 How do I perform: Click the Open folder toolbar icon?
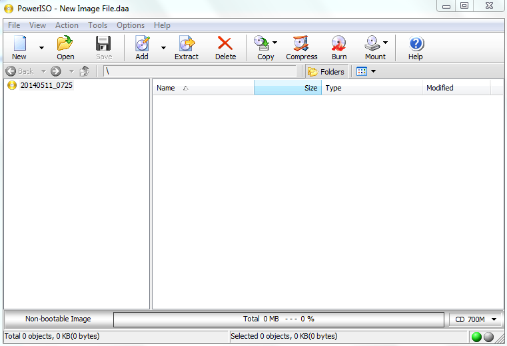point(65,43)
